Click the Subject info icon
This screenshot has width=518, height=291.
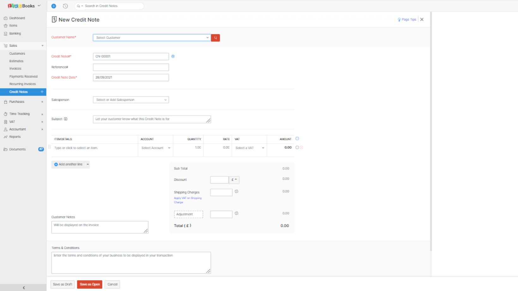[66, 119]
